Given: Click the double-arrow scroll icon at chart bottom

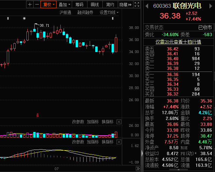Looking at the screenshot, I should 138,168.
